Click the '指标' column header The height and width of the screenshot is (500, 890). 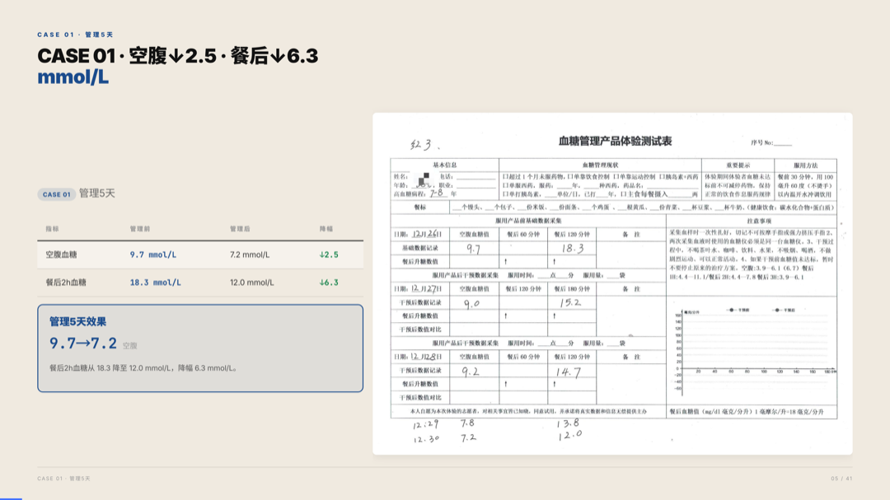[52, 229]
